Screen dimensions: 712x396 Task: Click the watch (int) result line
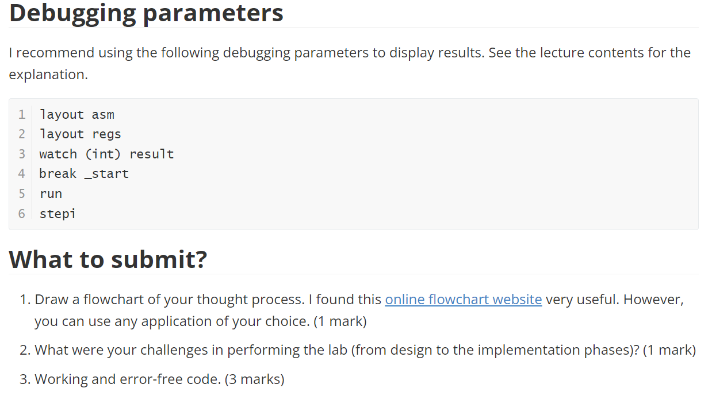pos(106,154)
